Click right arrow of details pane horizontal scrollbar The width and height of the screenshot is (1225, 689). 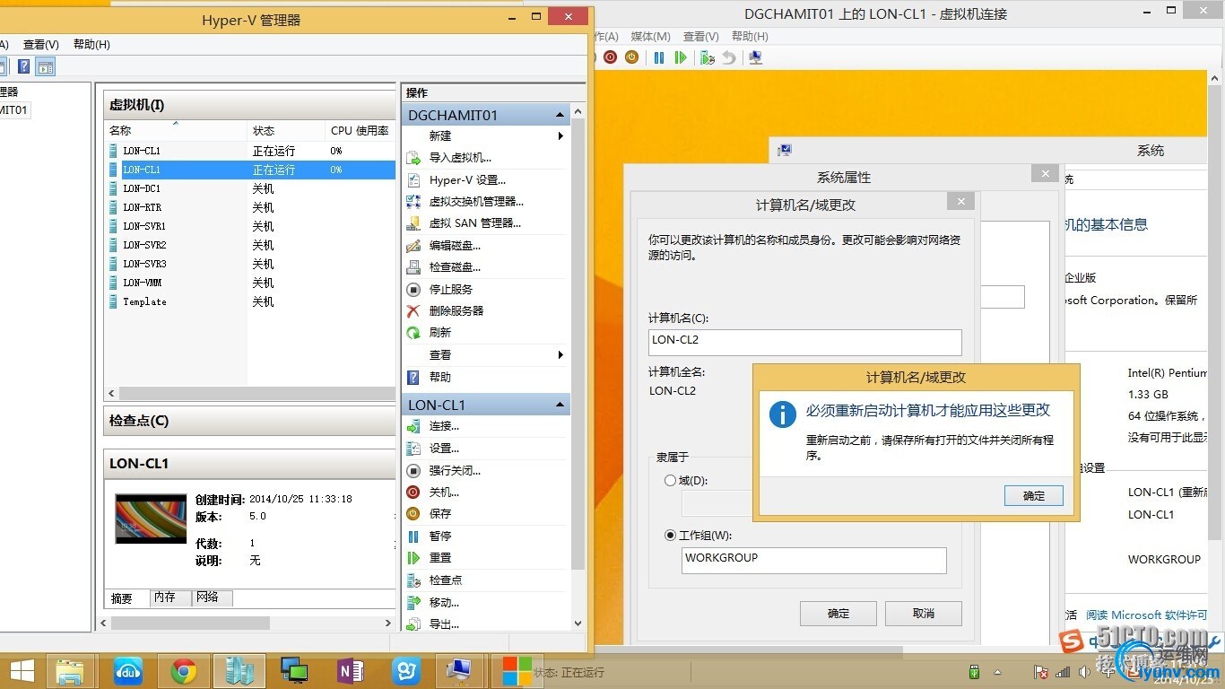[x=388, y=623]
